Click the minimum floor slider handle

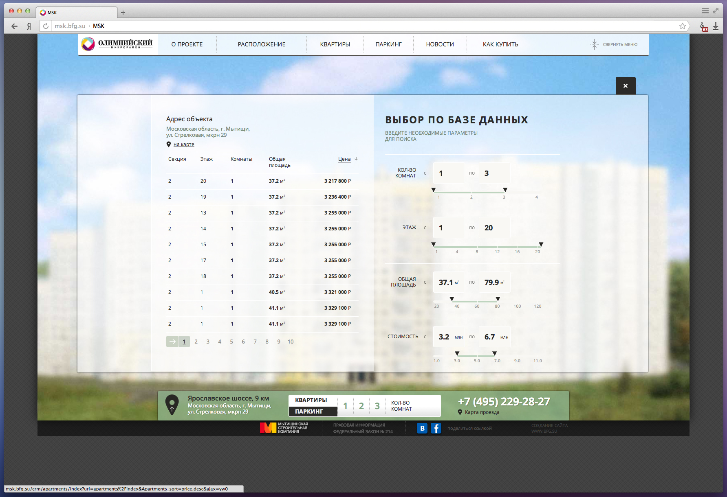[434, 245]
